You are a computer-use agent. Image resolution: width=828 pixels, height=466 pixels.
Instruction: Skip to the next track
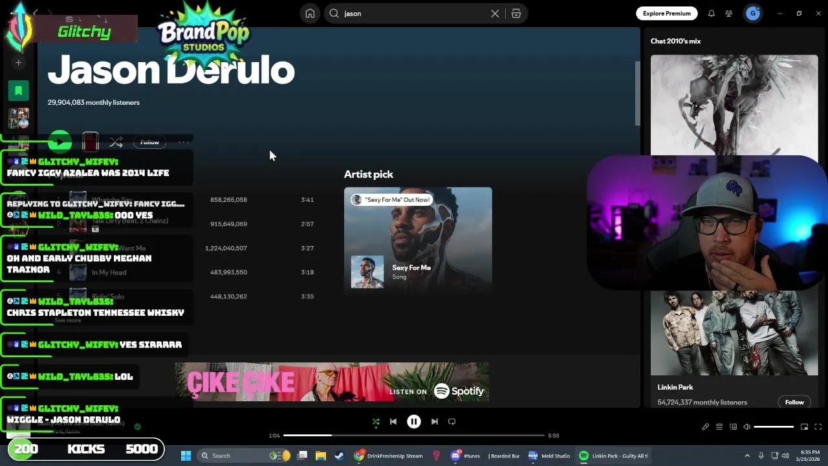pyautogui.click(x=435, y=422)
